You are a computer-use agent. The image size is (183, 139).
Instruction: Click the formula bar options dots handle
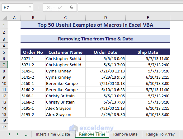pyautogui.click(x=38, y=7)
